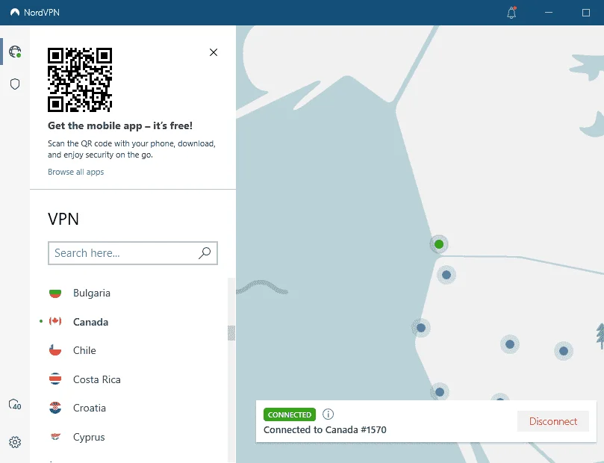604x463 pixels.
Task: Open the settings gear icon
Action: [x=15, y=442]
